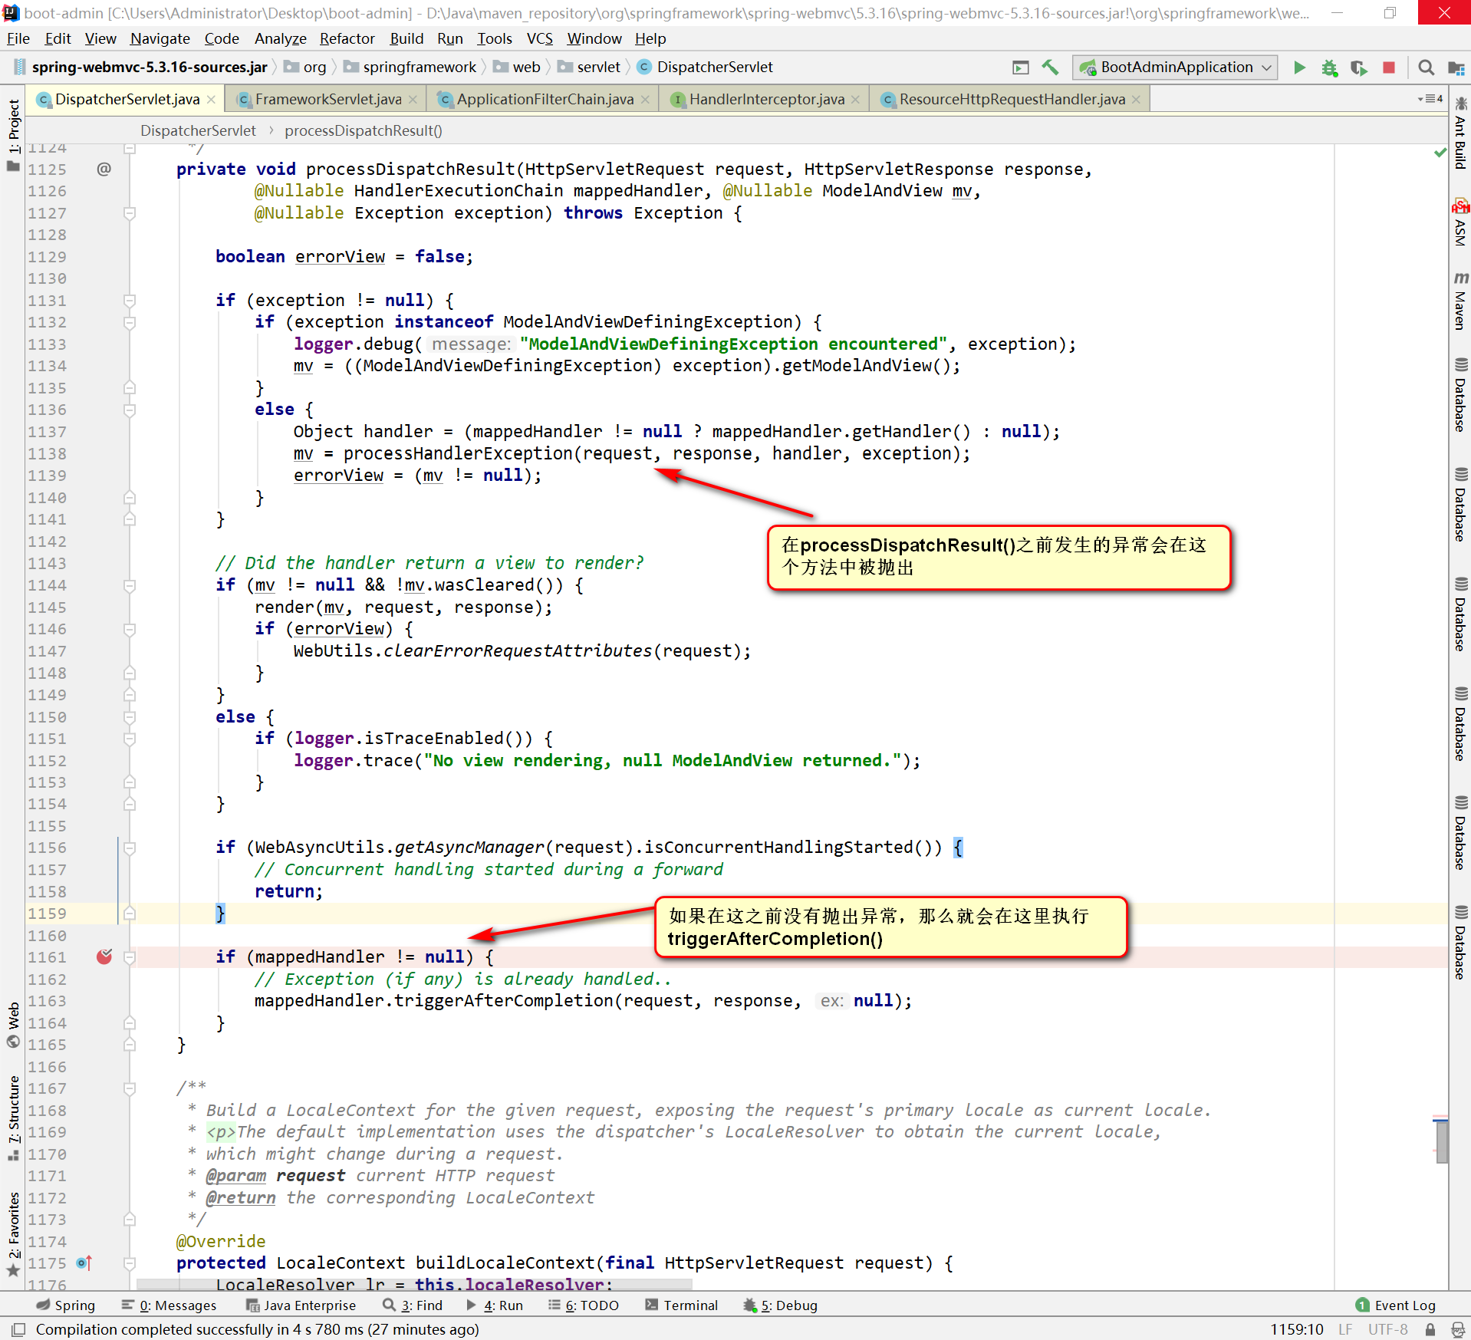1471x1340 pixels.
Task: Open the Run tool window
Action: click(495, 1305)
